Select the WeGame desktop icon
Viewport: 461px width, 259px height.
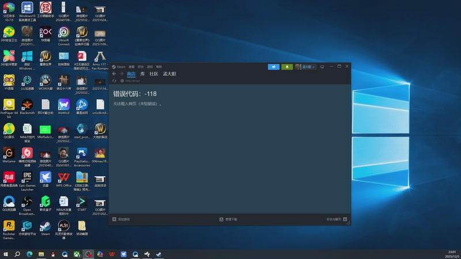pos(9,155)
